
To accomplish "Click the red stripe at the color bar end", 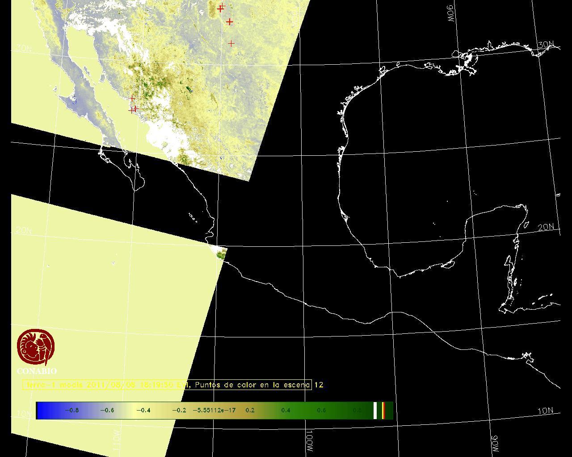I will (x=383, y=410).
